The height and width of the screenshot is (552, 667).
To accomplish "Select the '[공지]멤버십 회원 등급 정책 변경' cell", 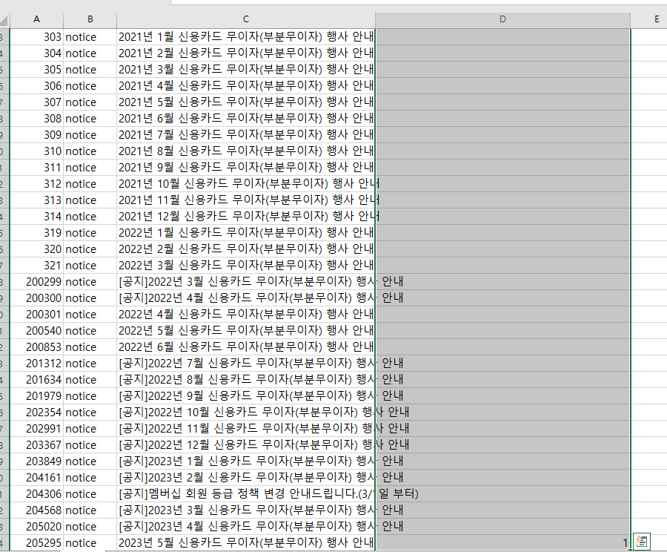I will (246, 494).
